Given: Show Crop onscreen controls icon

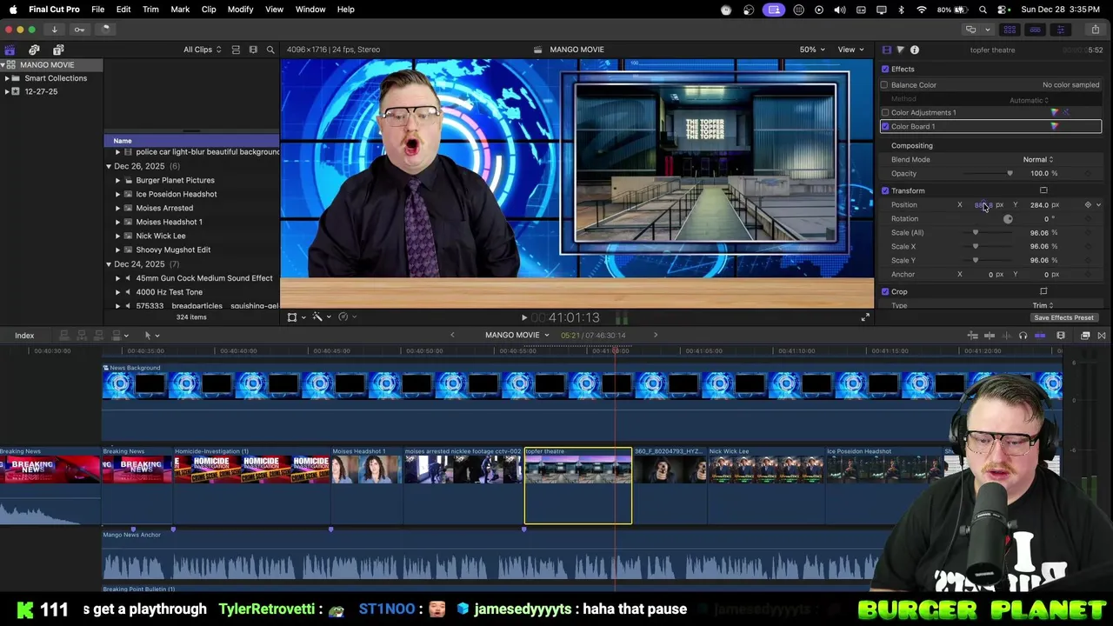Looking at the screenshot, I should (x=1043, y=291).
